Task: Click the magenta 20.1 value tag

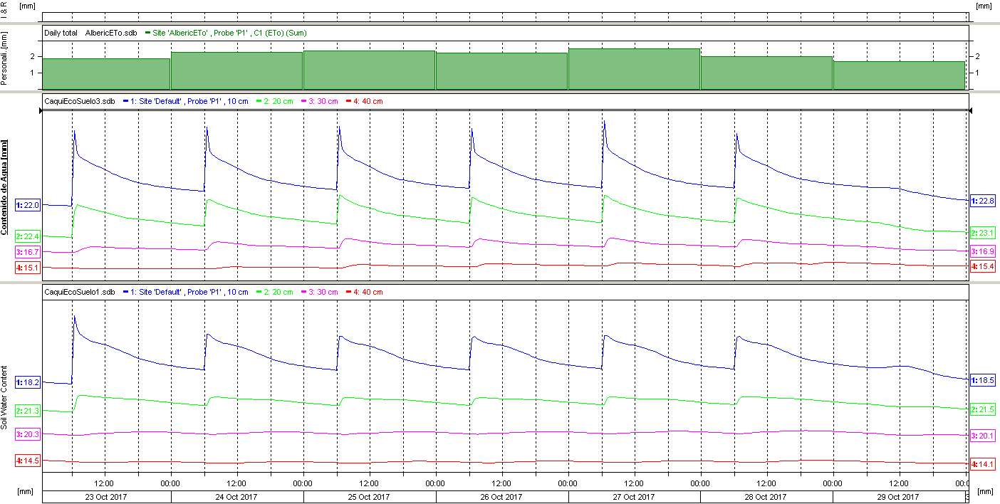Action: pyautogui.click(x=983, y=436)
